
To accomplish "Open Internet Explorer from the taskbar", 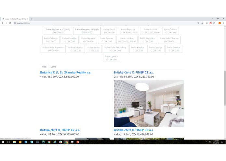I will click(55, 142).
